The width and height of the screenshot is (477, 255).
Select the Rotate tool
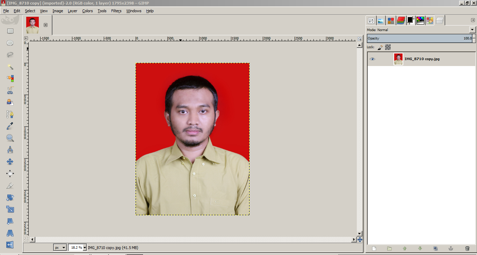pos(10,197)
